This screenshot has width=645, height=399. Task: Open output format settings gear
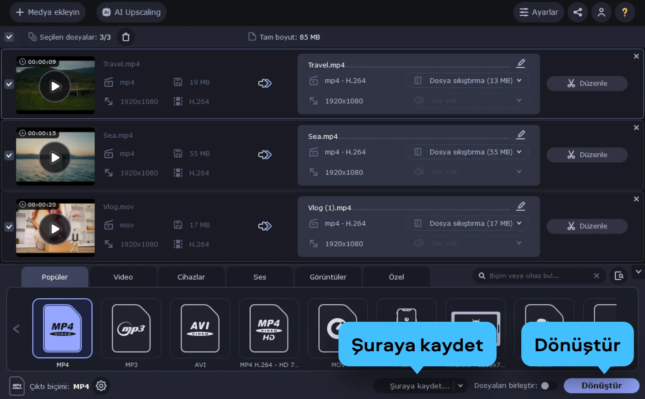coord(101,386)
